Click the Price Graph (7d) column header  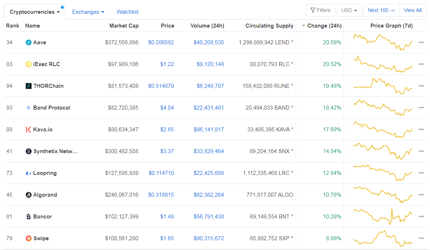tap(391, 26)
